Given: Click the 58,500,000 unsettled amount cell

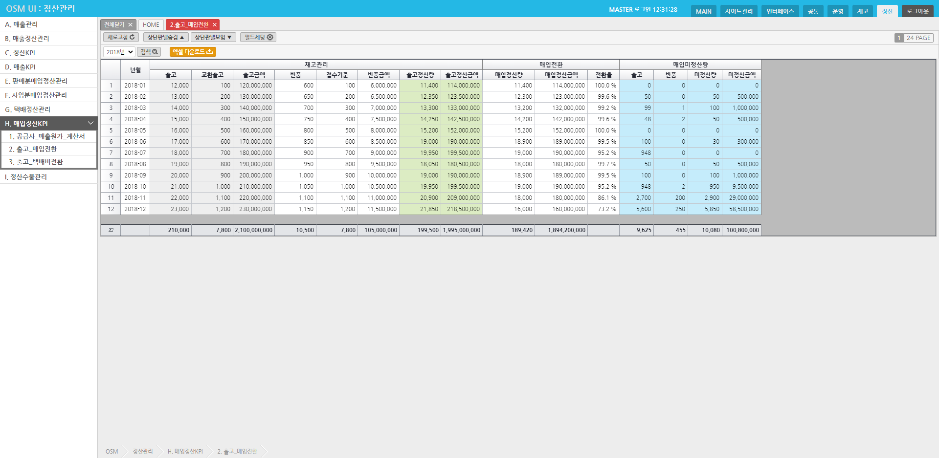Looking at the screenshot, I should point(742,209).
